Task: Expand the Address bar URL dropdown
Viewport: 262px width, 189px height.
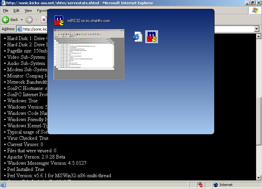Action: [x=256, y=29]
